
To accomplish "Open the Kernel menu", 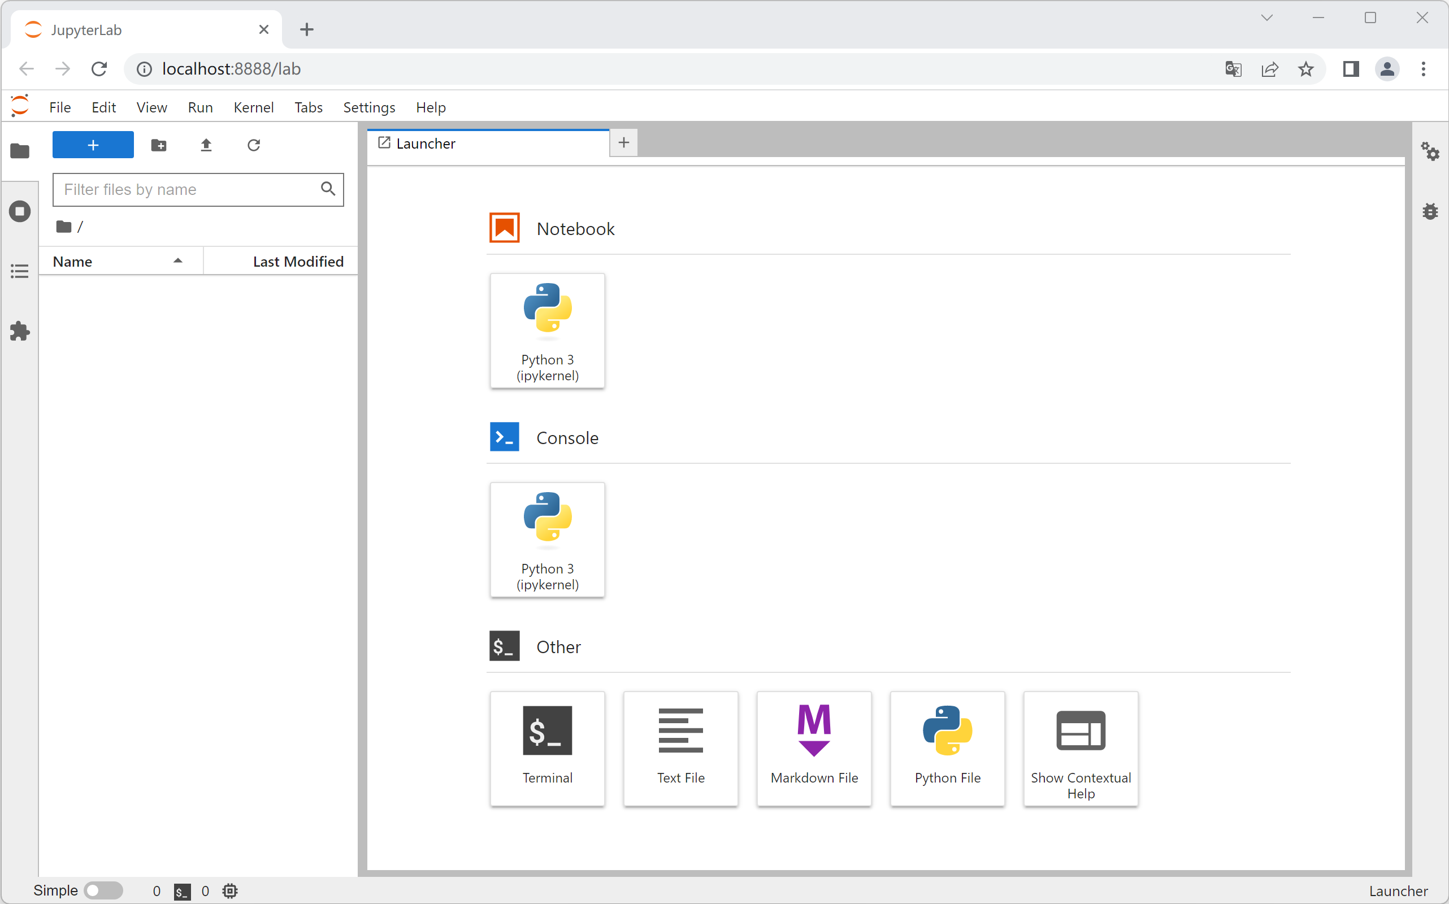I will click(253, 107).
